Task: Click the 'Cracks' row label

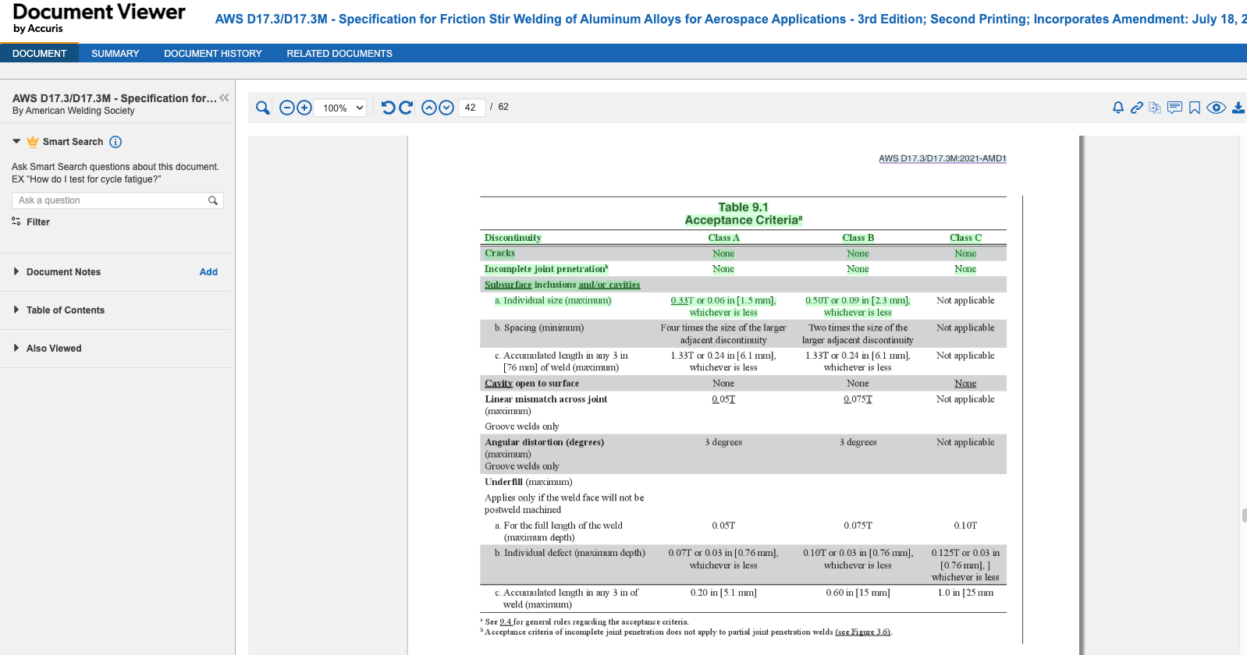Action: click(x=499, y=253)
